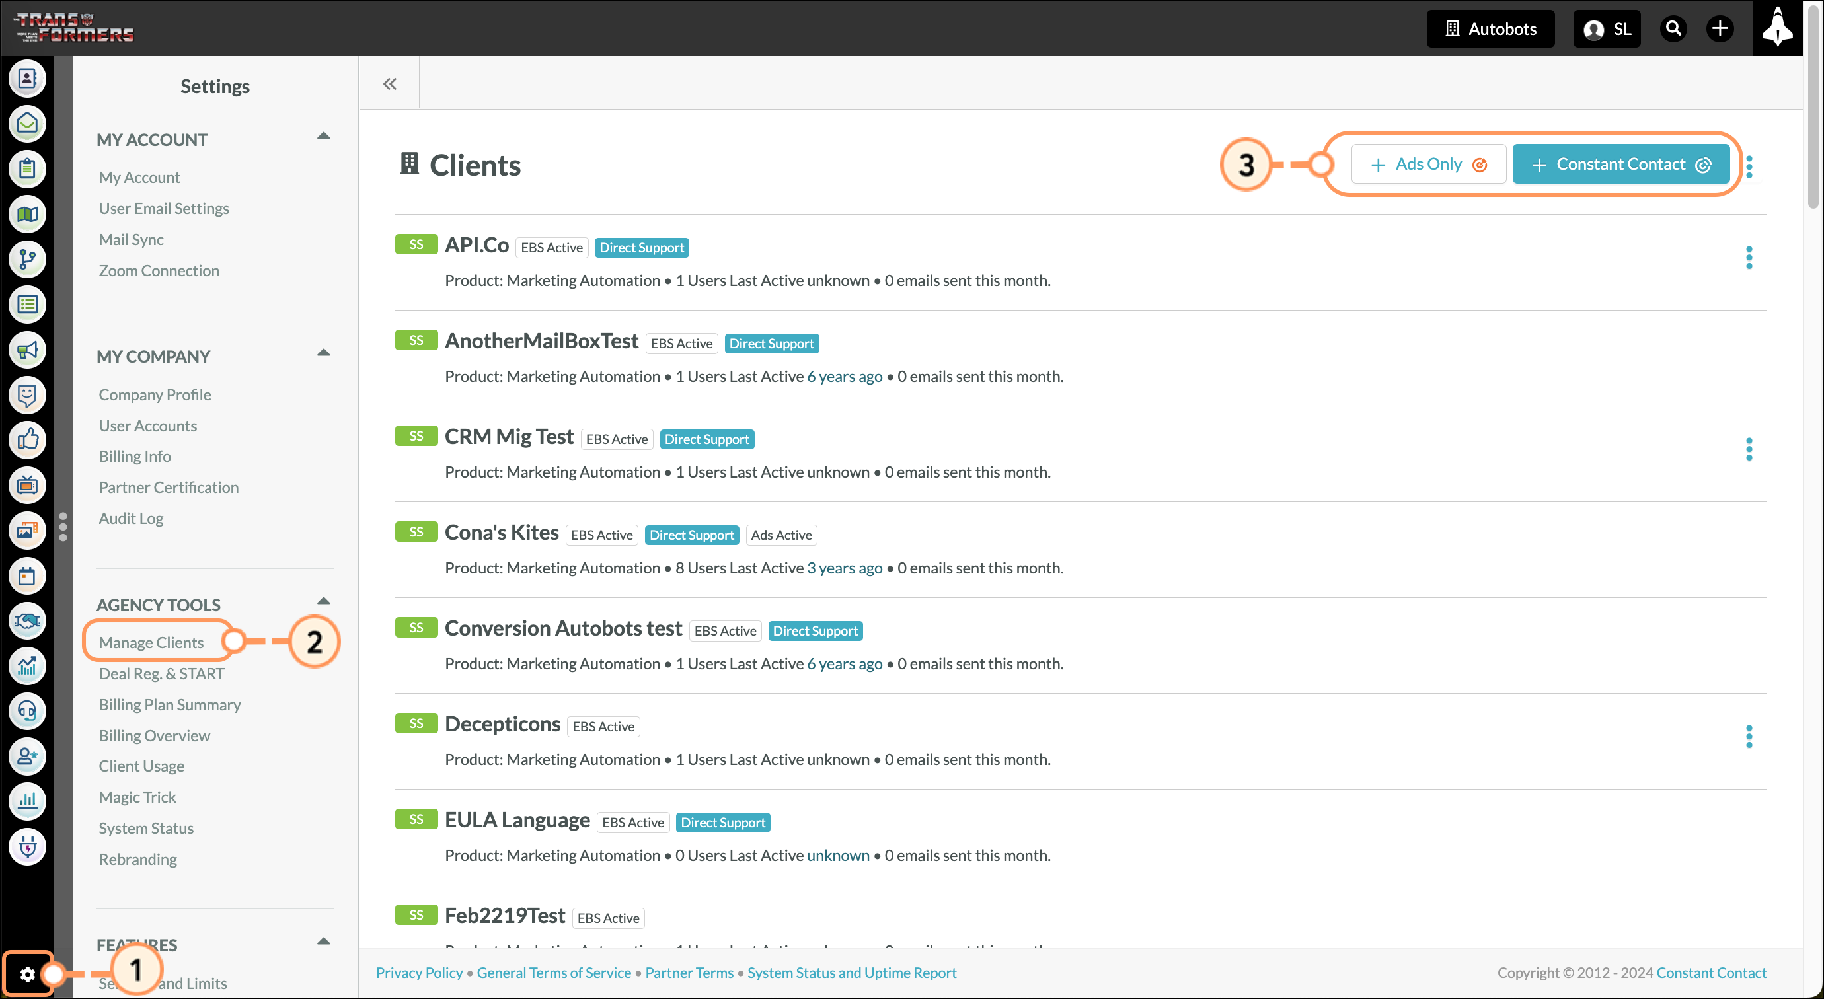
Task: Click the page vertical scrollbar
Action: coord(1815,106)
